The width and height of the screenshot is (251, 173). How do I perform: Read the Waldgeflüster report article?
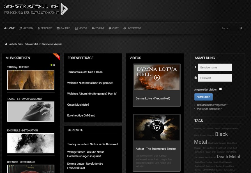coord(86,154)
